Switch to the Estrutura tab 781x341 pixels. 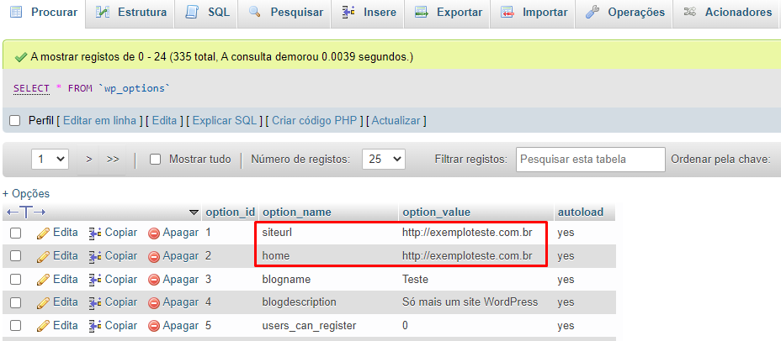pos(130,13)
